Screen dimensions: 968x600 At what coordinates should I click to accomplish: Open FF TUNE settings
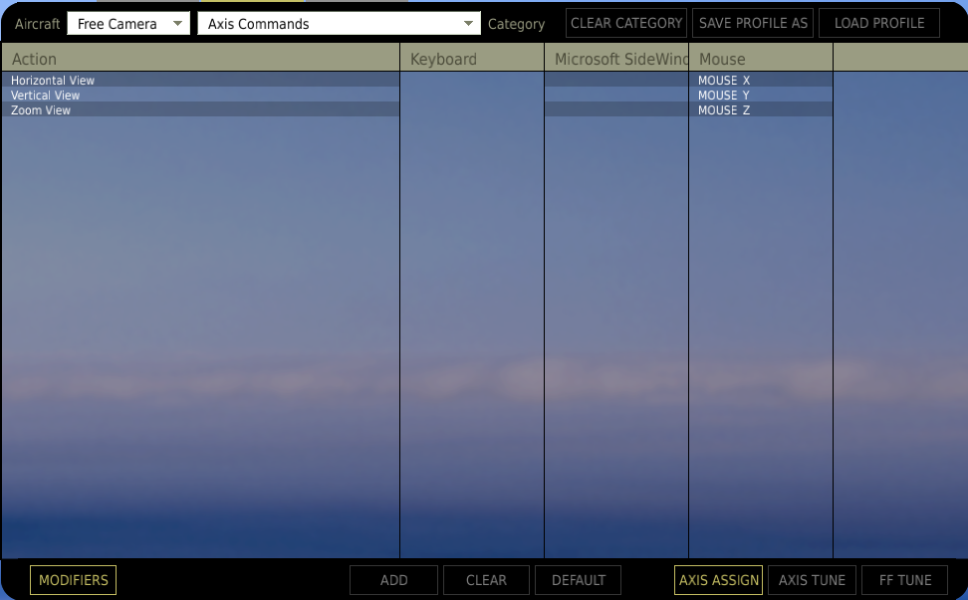click(905, 580)
